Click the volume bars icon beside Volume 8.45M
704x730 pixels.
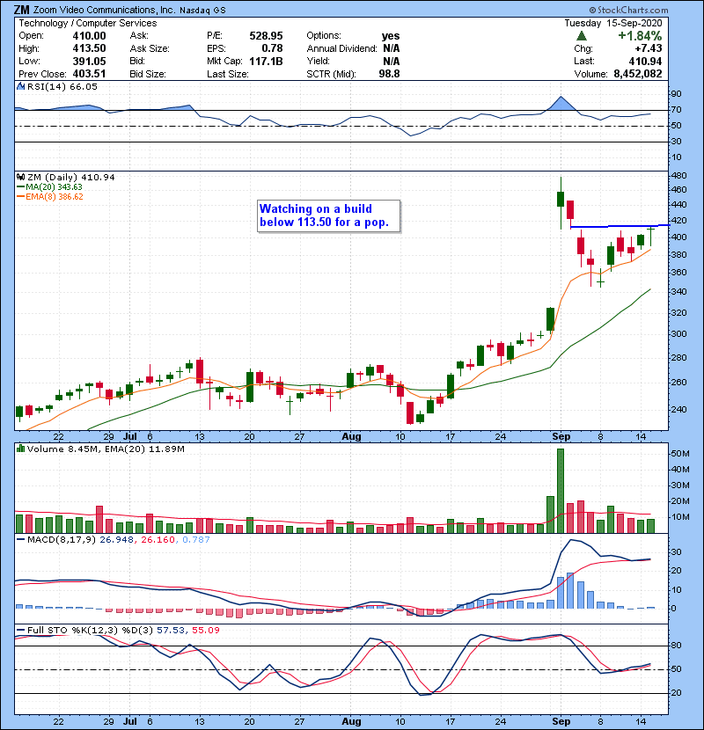pyautogui.click(x=20, y=449)
